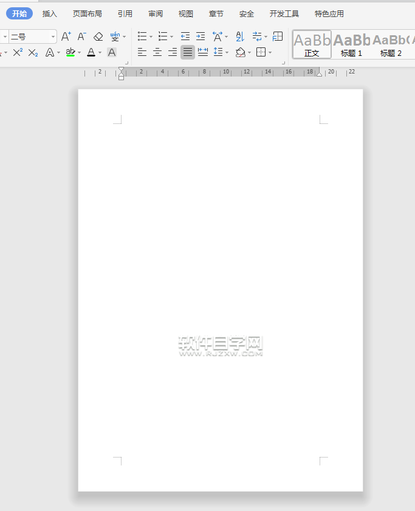This screenshot has width=415, height=511.
Task: Open the font size dropdown showing 二号
Action: [33, 36]
